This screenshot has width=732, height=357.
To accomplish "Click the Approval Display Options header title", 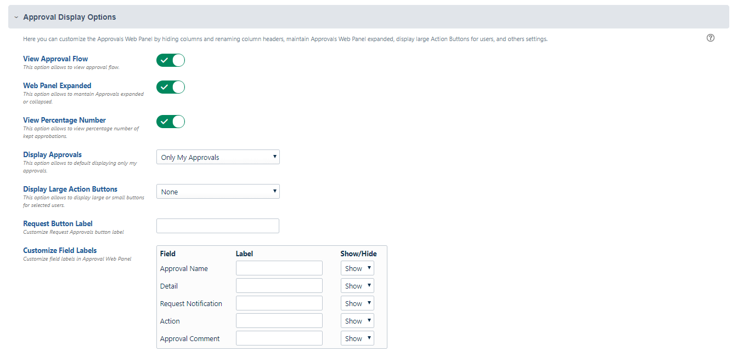I will click(x=70, y=17).
